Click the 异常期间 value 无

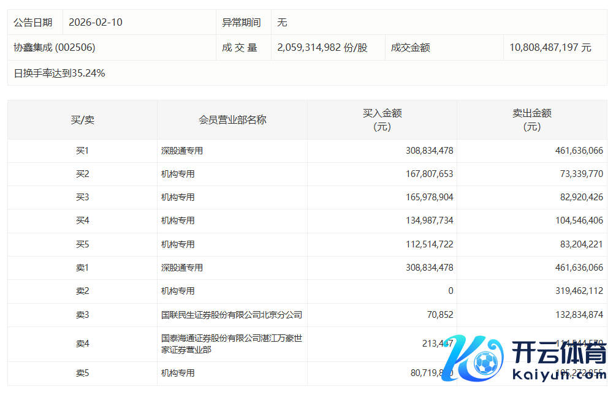coord(282,22)
